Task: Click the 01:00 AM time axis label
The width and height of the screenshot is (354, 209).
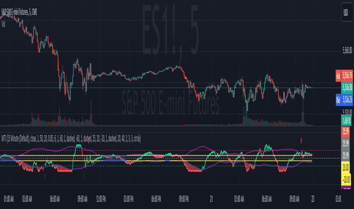Action: click(9, 199)
